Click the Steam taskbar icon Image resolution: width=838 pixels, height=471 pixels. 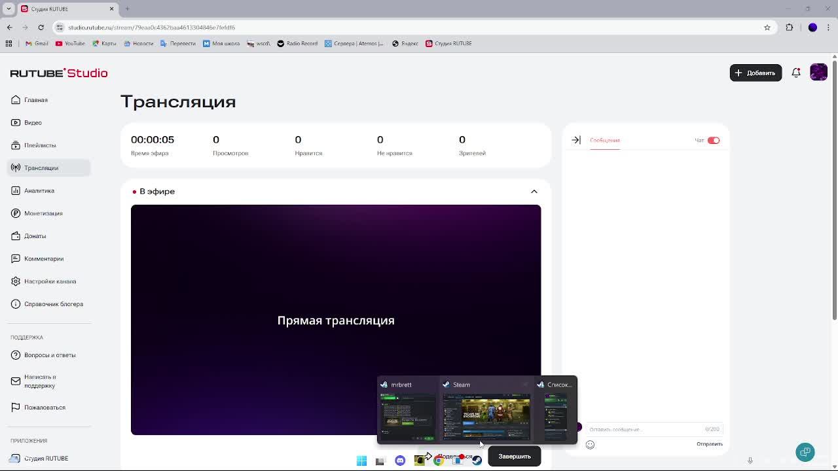477,461
